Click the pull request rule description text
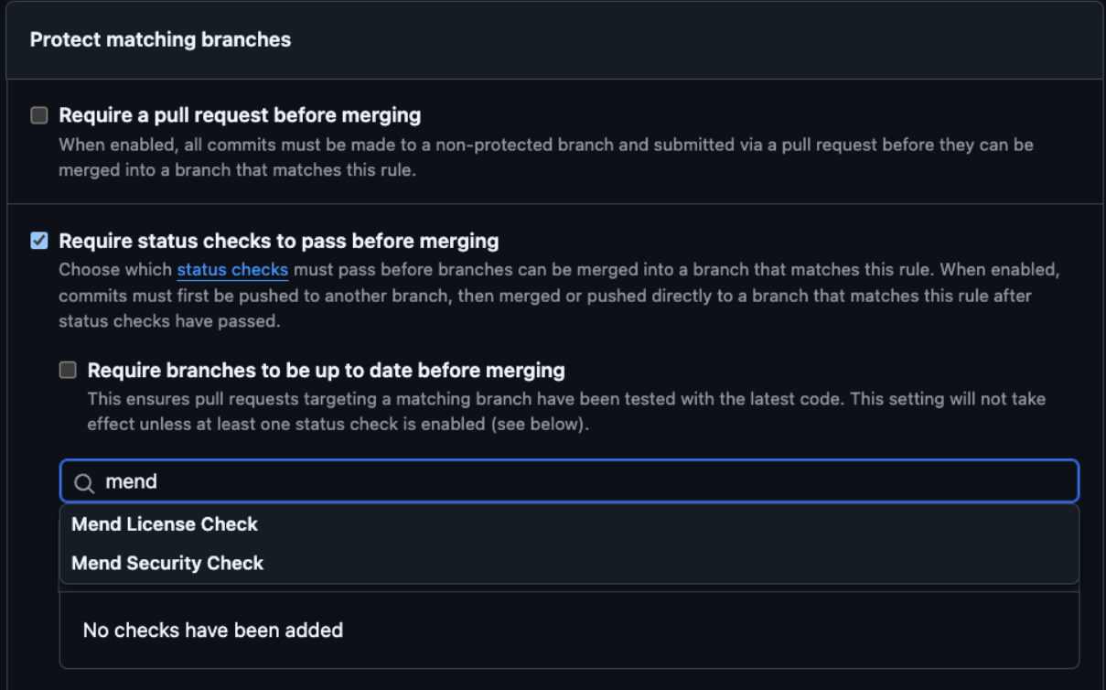This screenshot has width=1106, height=690. (545, 157)
